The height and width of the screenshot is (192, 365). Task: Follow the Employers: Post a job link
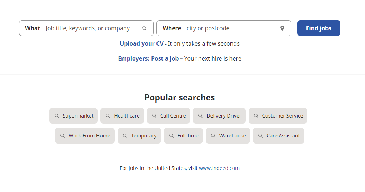[x=148, y=58]
